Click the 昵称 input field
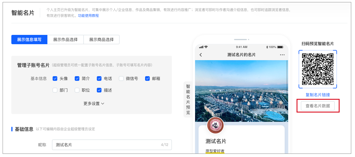Image resolution: width=355 pixels, height=157 pixels. click(112, 145)
